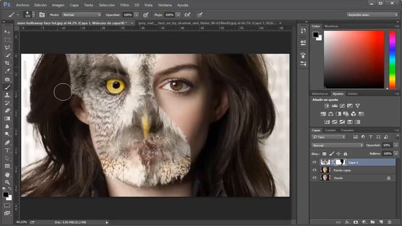
Task: Delete layer with the trash icon
Action: tap(389, 222)
